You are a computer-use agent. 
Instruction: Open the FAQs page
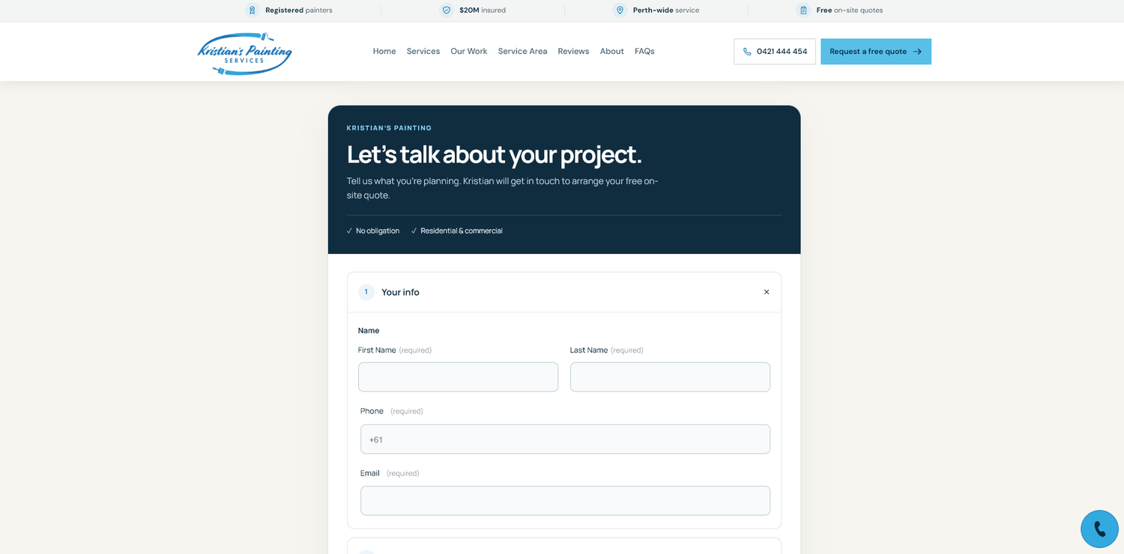click(x=644, y=51)
